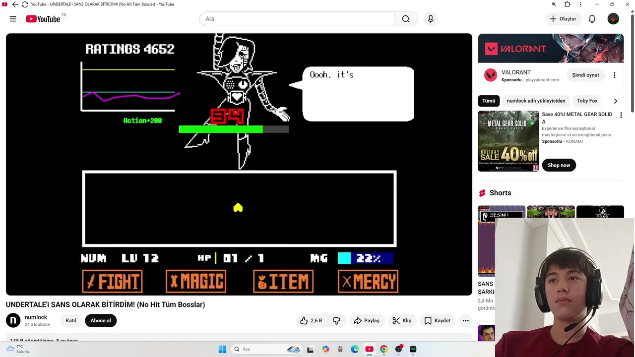Go to the YouTube home logo
Image resolution: width=635 pixels, height=357 pixels.
point(43,19)
